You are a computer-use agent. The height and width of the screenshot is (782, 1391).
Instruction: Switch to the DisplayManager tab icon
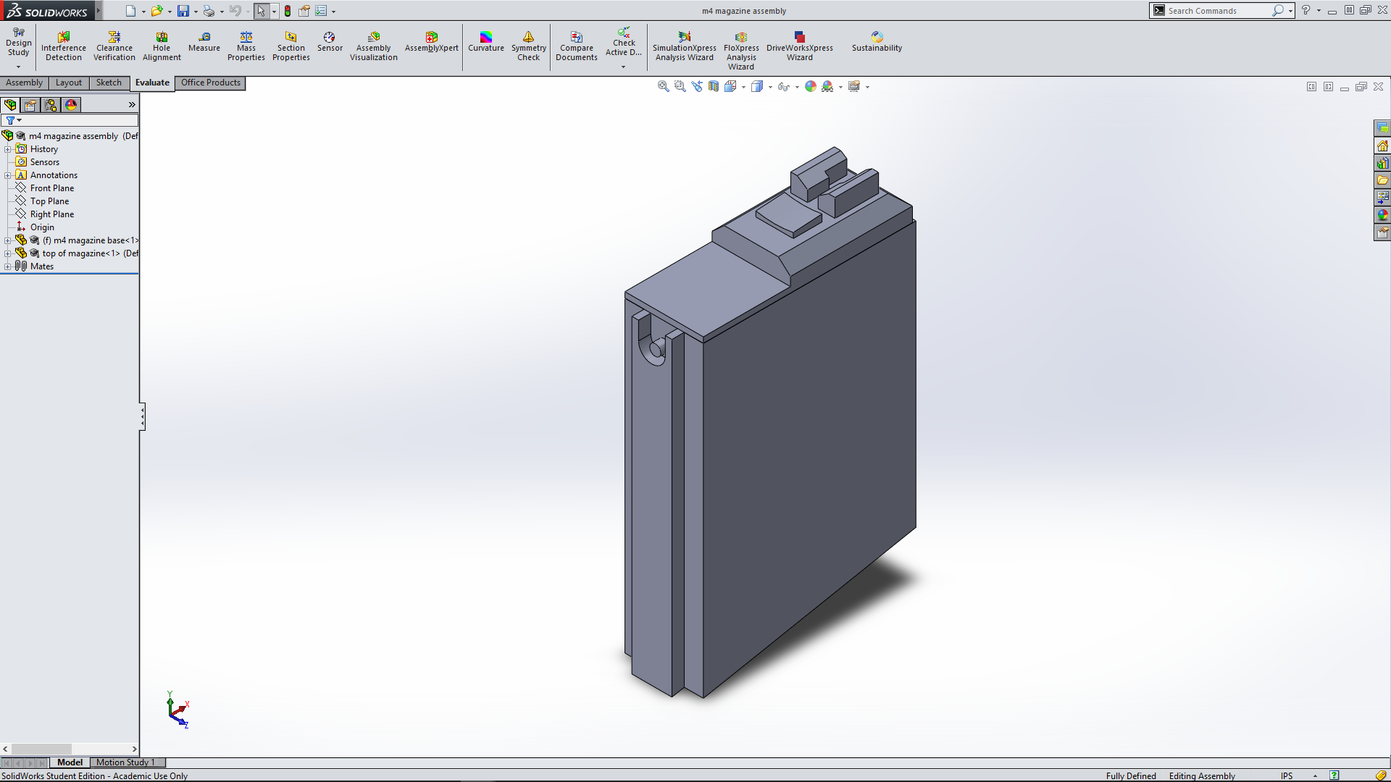[x=71, y=105]
